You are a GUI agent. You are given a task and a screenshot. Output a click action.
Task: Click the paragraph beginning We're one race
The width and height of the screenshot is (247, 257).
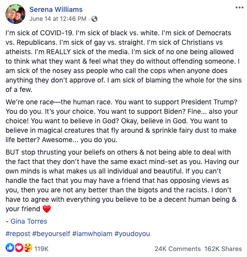[x=122, y=121]
